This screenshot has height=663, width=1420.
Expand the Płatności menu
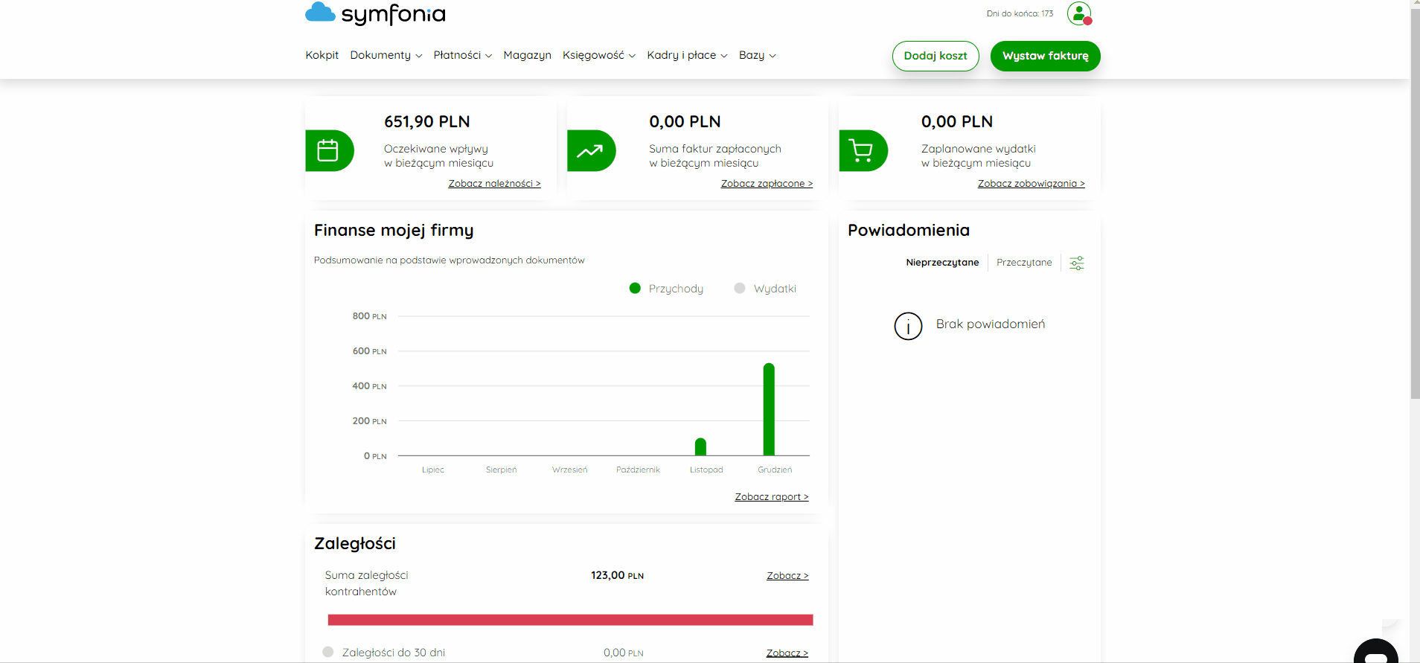(463, 55)
